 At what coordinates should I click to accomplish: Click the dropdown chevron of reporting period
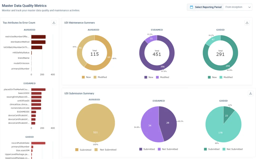[249, 7]
